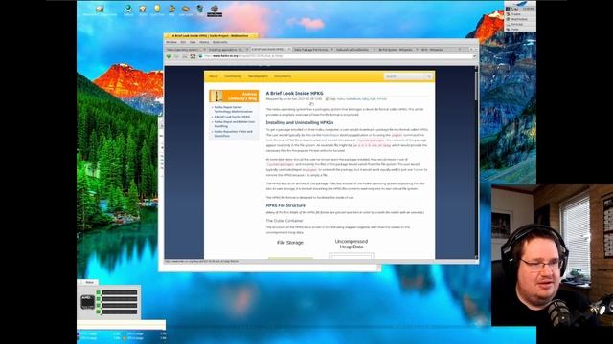Click the 'Installing and Uninstalling HPKGs' heading

point(300,122)
